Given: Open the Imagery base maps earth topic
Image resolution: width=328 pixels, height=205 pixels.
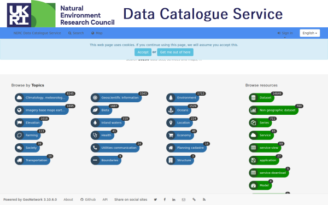Looking at the screenshot, I should pyautogui.click(x=42, y=110).
